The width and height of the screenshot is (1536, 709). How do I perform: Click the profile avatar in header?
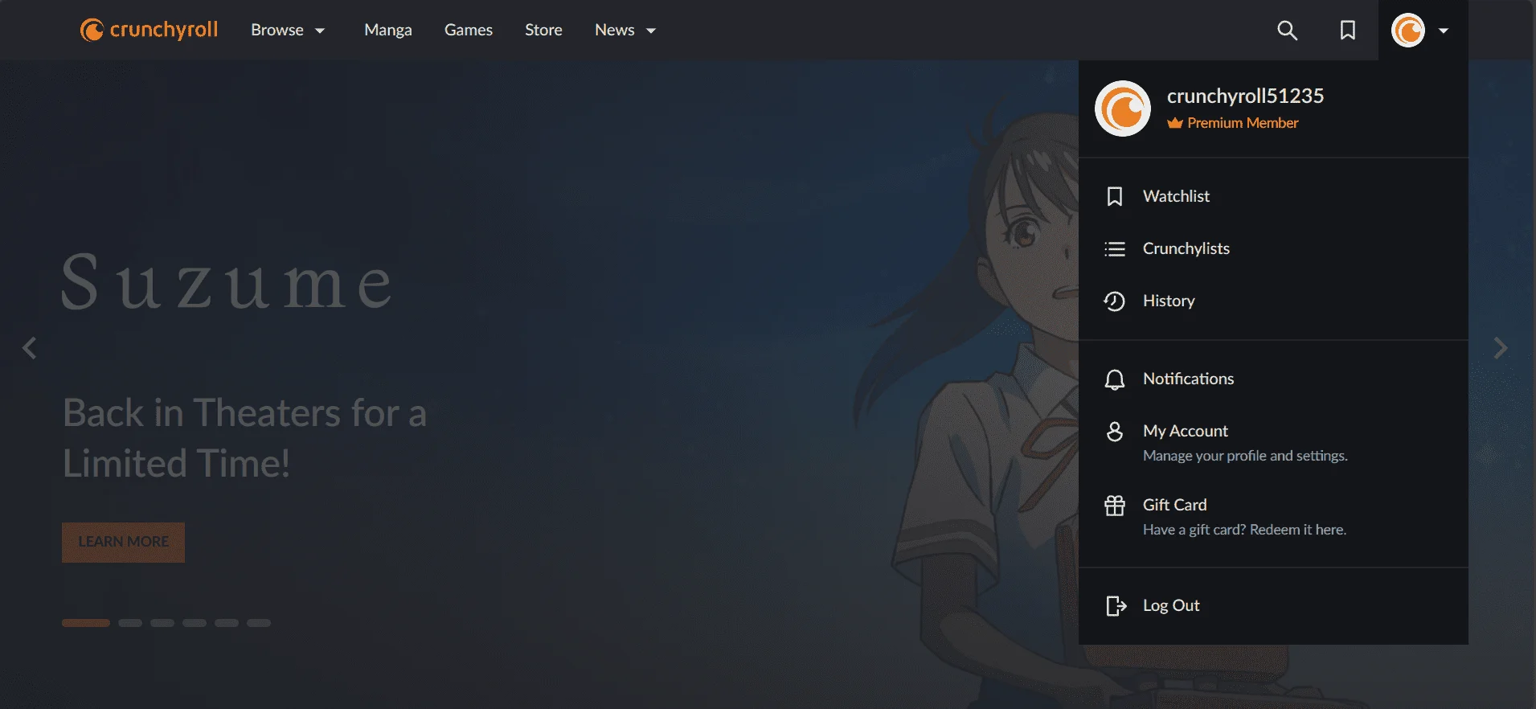pos(1408,31)
